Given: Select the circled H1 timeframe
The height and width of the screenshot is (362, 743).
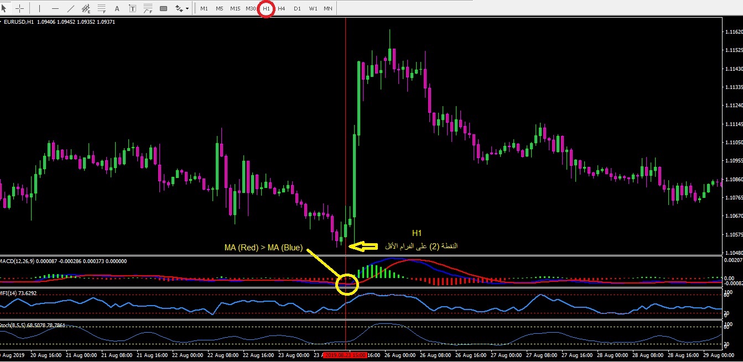Looking at the screenshot, I should click(266, 8).
